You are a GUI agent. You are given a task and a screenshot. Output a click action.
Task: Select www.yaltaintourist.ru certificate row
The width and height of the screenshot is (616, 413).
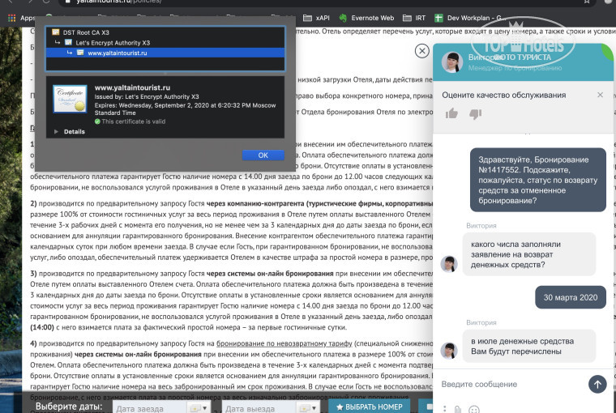coord(165,53)
